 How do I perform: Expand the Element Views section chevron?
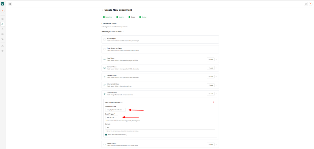tap(216, 68)
